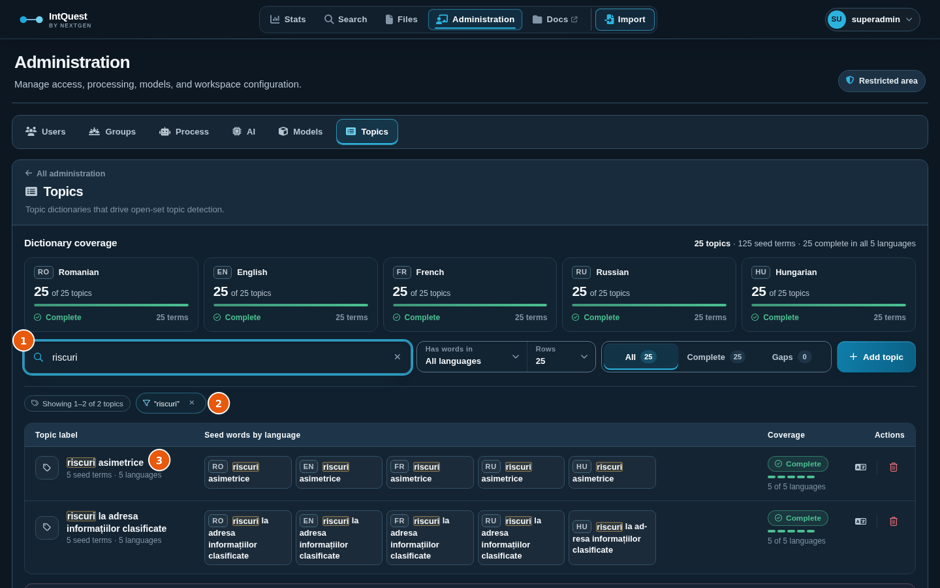Click Romanian coverage progress bar
This screenshot has width=940, height=588.
click(x=111, y=305)
